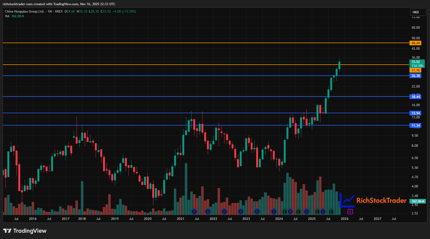The image size is (430, 239).
Task: Click the 5.50 price scale label
Action: [x=415, y=168]
